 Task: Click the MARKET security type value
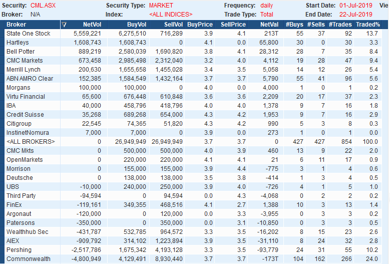click(161, 6)
